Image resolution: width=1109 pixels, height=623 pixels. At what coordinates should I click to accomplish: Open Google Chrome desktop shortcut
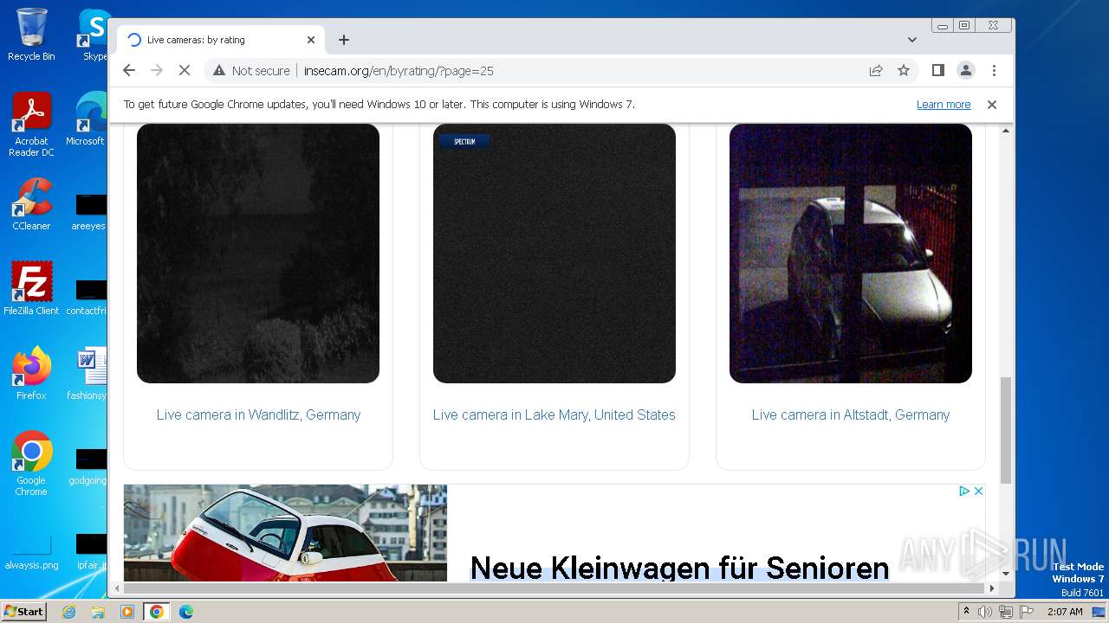click(31, 464)
